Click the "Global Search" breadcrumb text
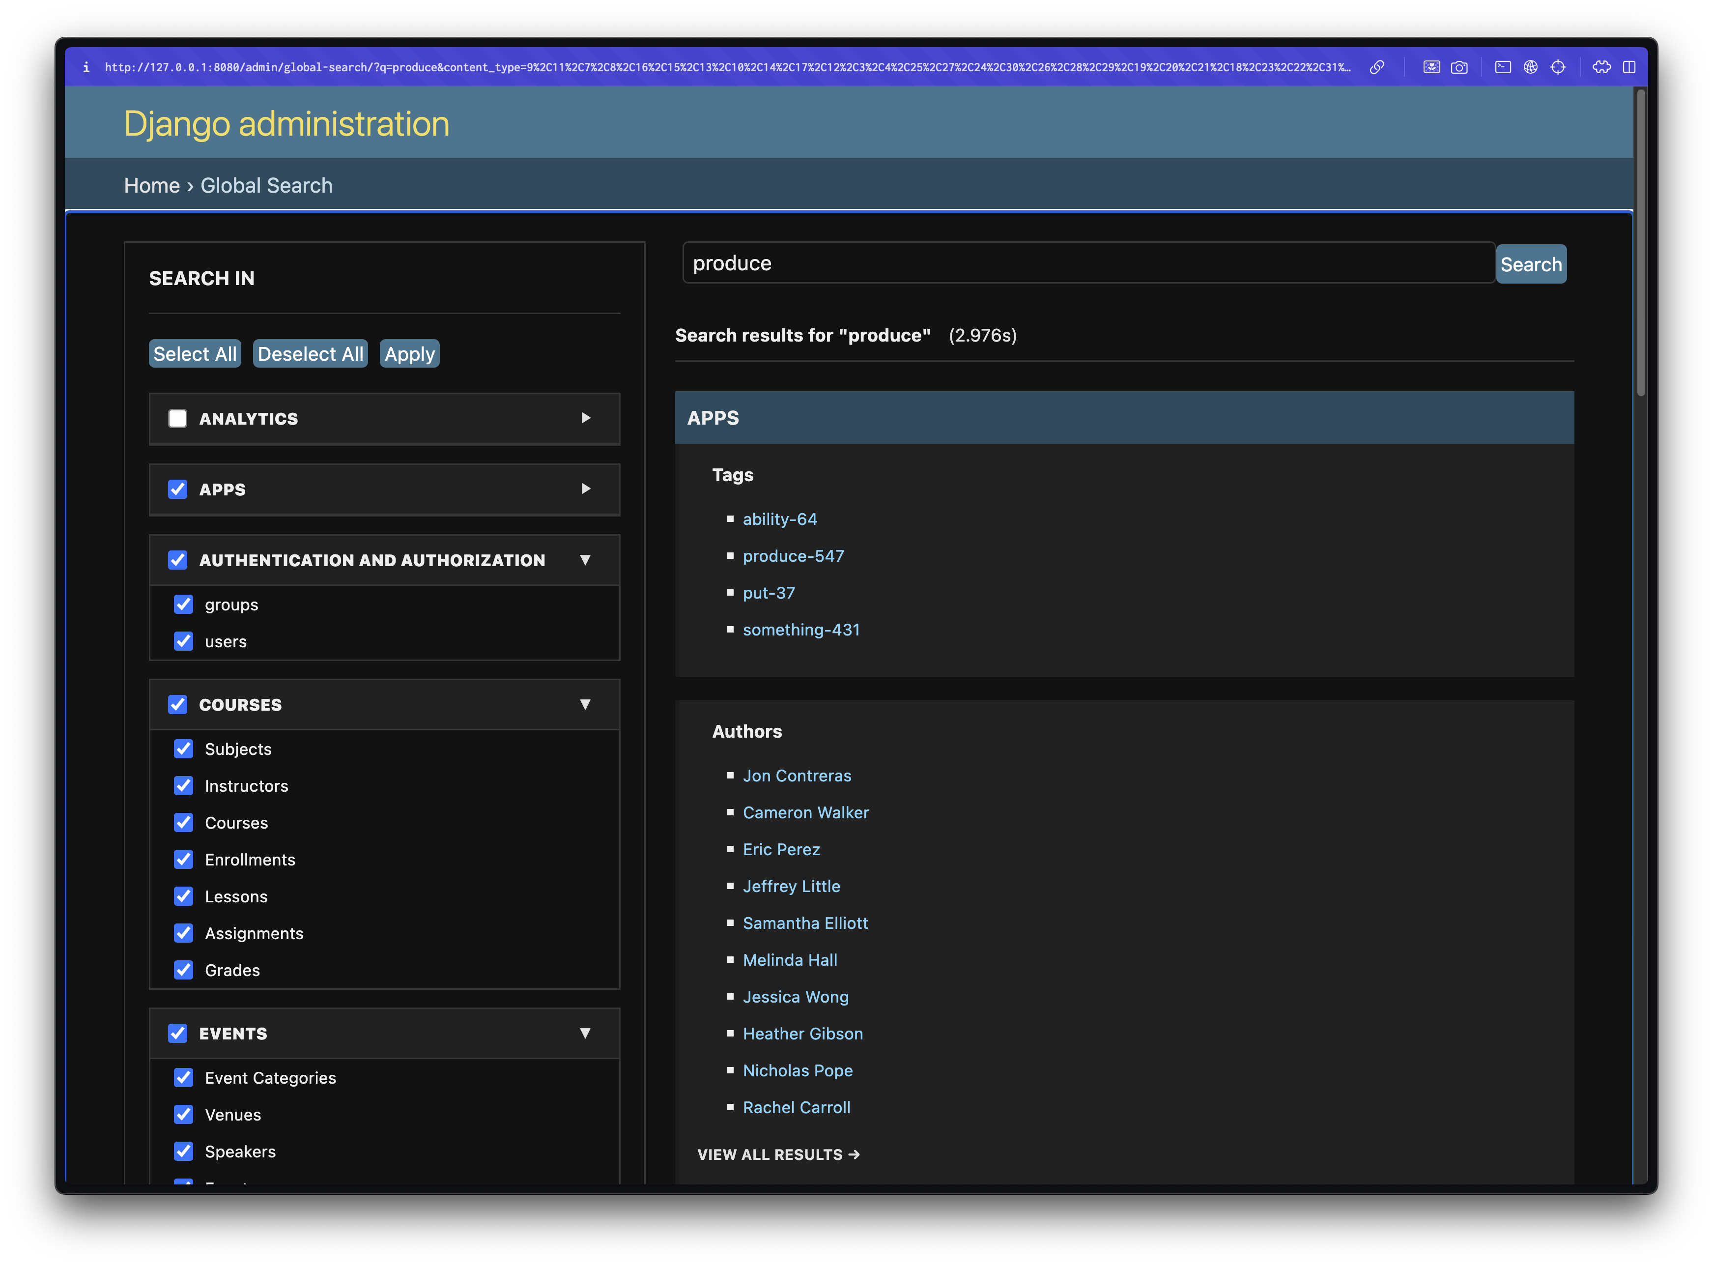Image resolution: width=1713 pixels, height=1267 pixels. (x=266, y=186)
